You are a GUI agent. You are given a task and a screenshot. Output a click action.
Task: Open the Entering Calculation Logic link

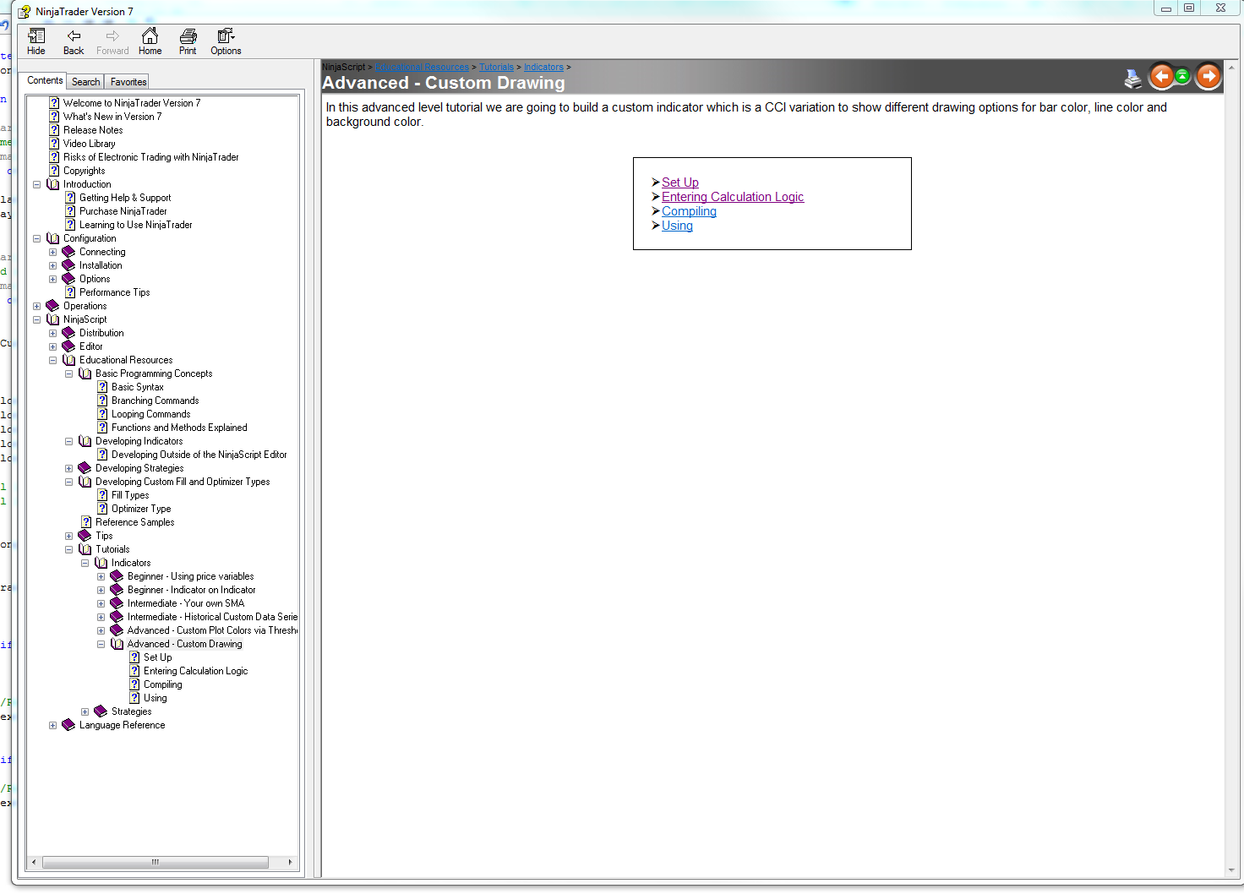pos(733,197)
